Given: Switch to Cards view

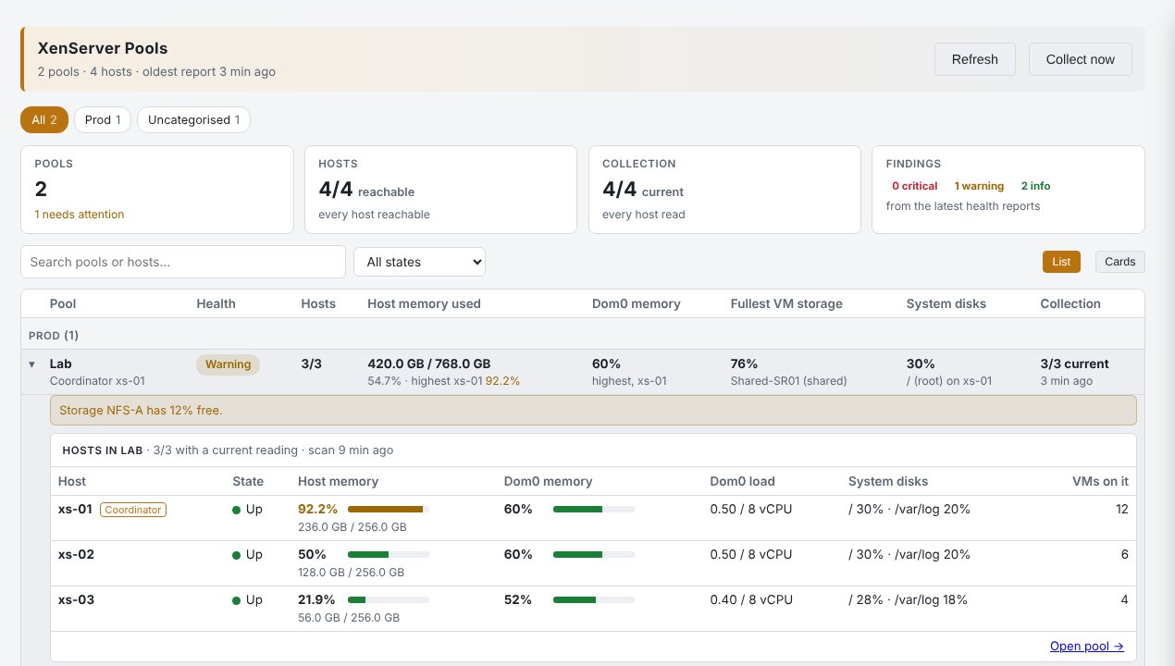Looking at the screenshot, I should 1119,262.
